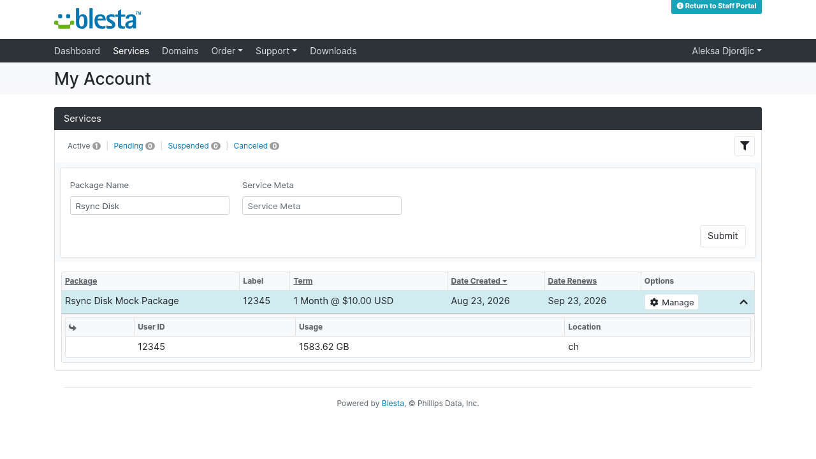Open the Downloads nav item
The width and height of the screenshot is (816, 459).
pyautogui.click(x=333, y=51)
